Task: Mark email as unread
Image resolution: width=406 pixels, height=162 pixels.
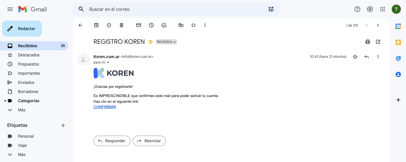Action: [x=139, y=25]
